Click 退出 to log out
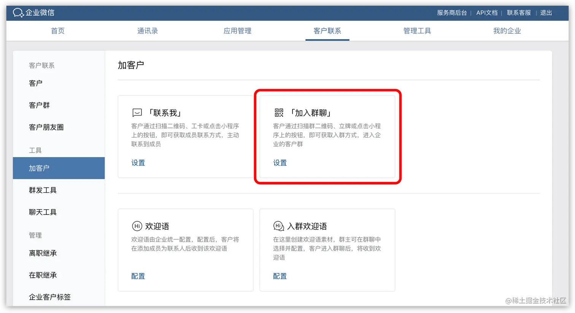 pos(546,13)
